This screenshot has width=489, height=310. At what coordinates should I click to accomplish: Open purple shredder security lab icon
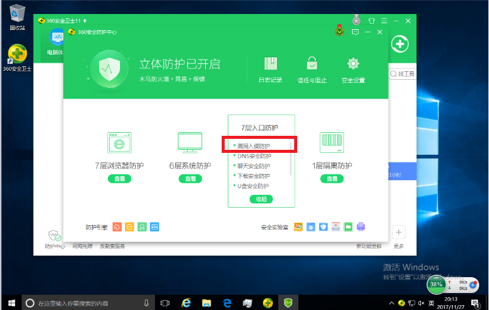361,227
